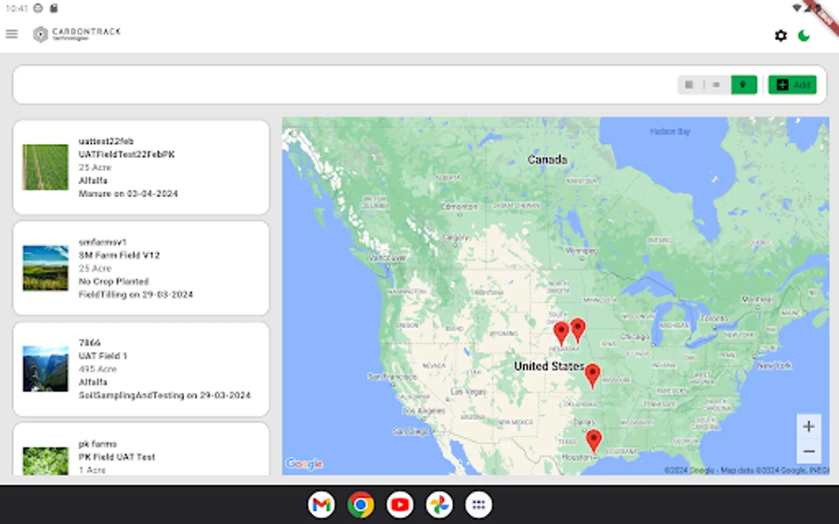
Task: Select the right red pin near Iowa
Action: click(x=577, y=330)
